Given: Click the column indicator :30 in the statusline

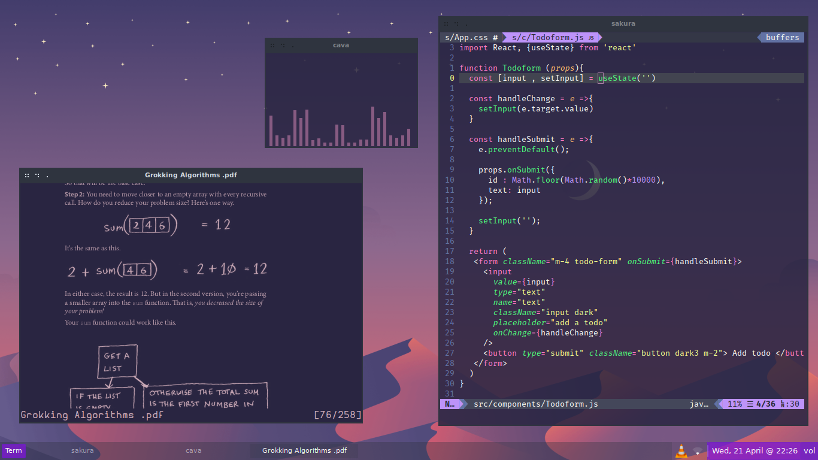Looking at the screenshot, I should point(793,404).
